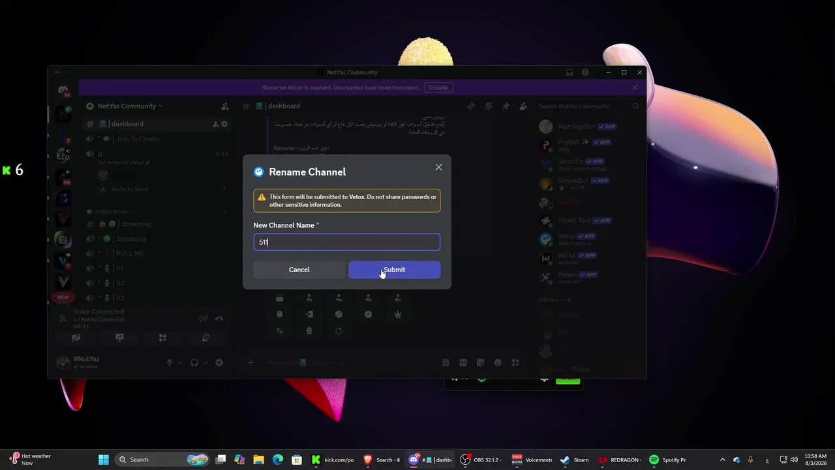Open the sticker picker in message bar
Image resolution: width=835 pixels, height=470 pixels.
tap(481, 363)
